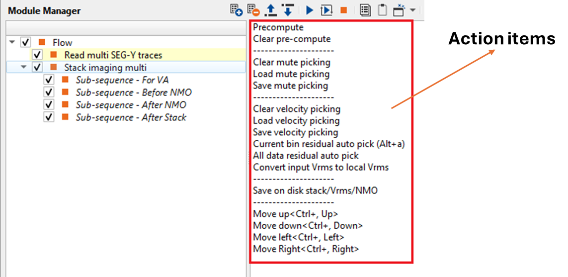Select the Flow tree item
568x277 pixels.
pos(62,43)
